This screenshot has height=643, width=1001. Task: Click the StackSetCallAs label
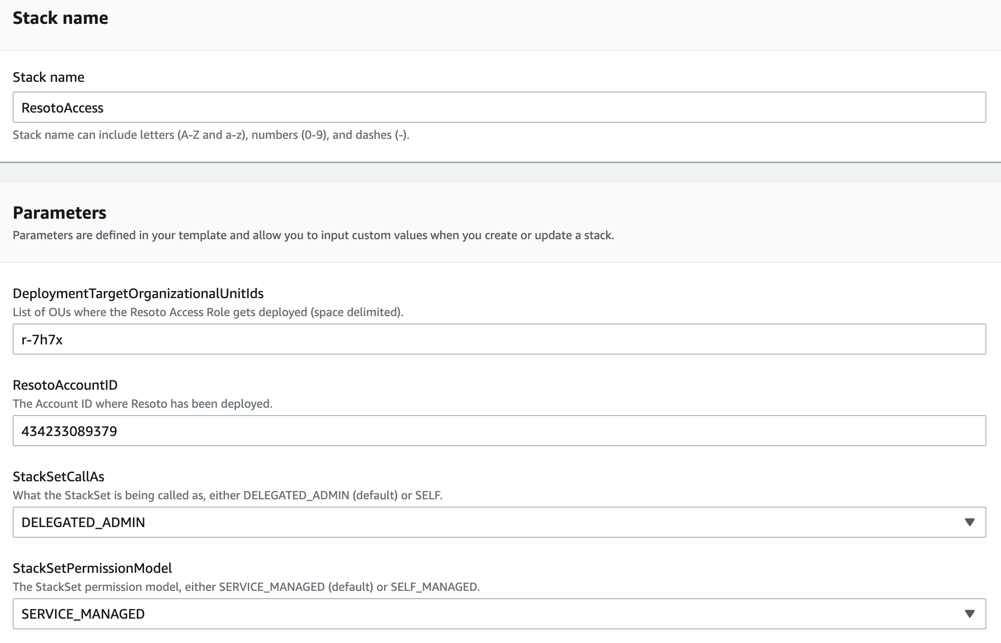[x=58, y=476]
